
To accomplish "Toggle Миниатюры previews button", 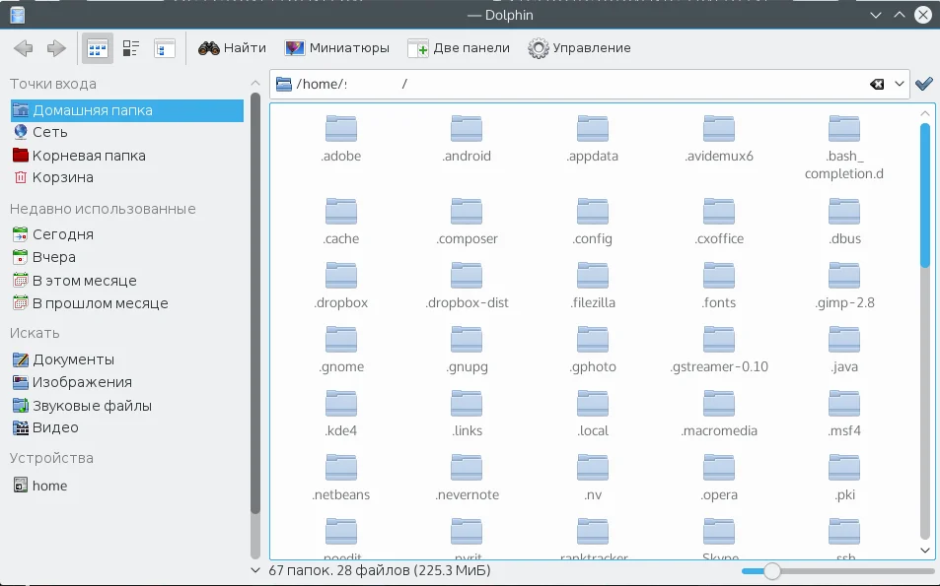I will pyautogui.click(x=336, y=48).
